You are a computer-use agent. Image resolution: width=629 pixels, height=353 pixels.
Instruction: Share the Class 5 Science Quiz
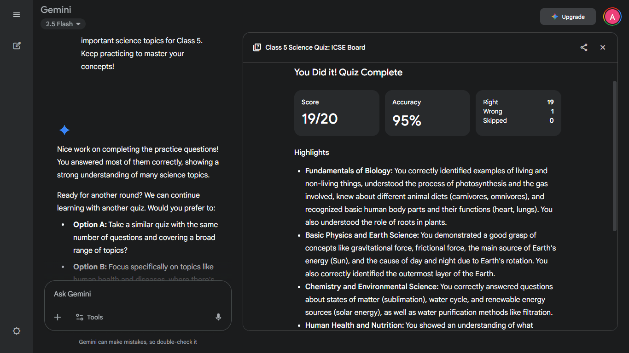click(584, 47)
